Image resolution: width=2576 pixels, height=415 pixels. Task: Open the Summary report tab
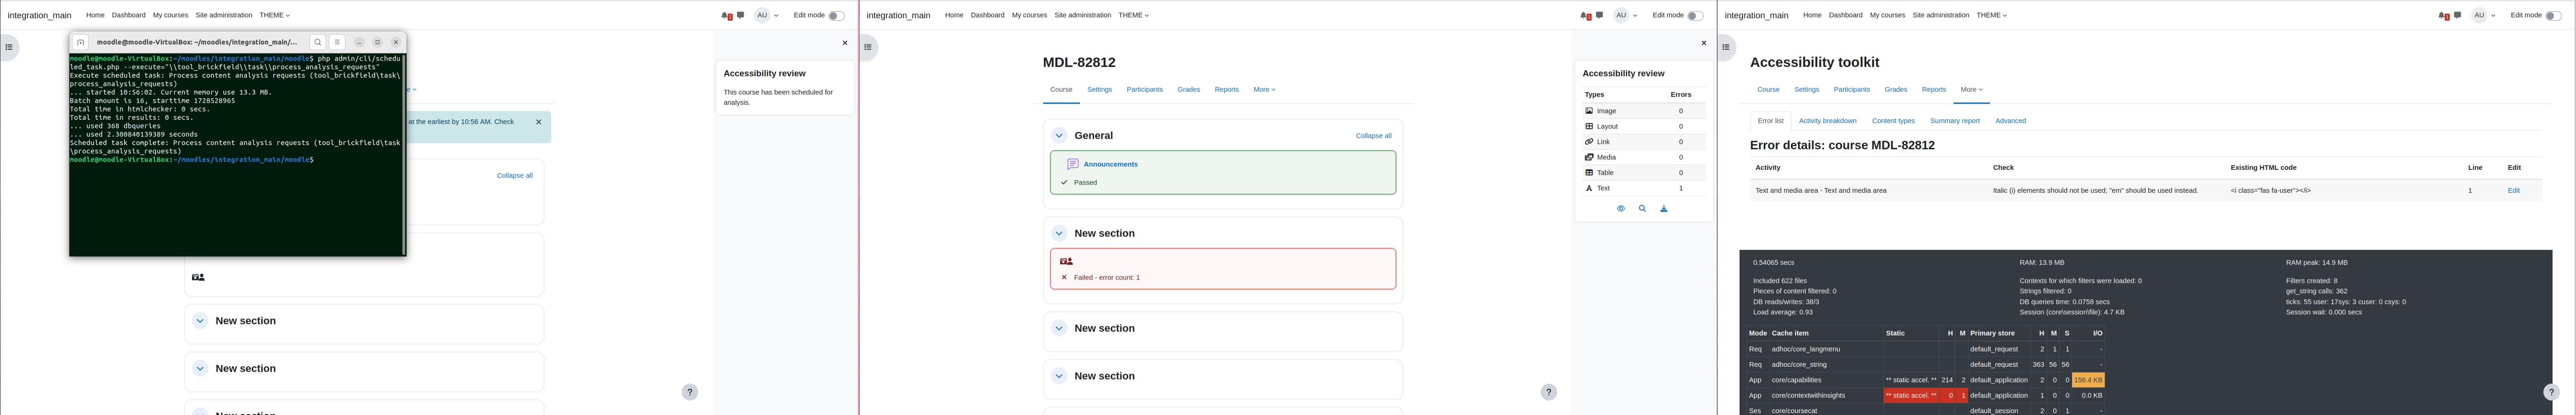coord(1954,121)
